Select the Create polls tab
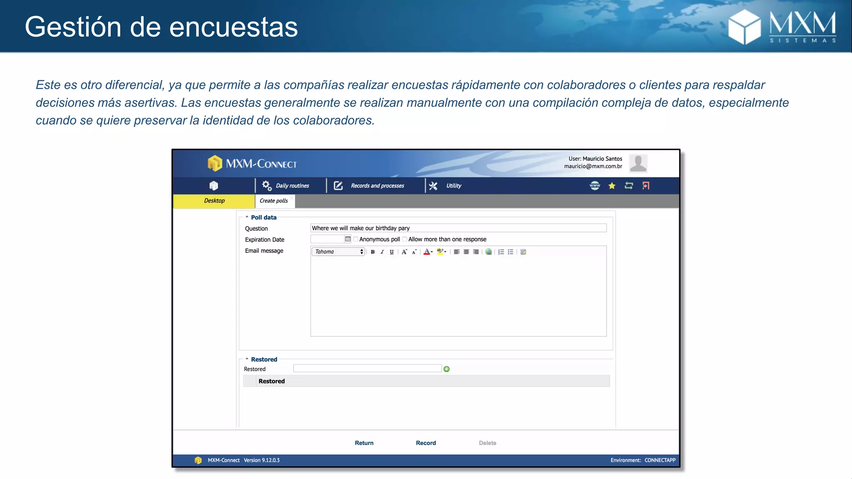852x479 pixels. [x=274, y=201]
